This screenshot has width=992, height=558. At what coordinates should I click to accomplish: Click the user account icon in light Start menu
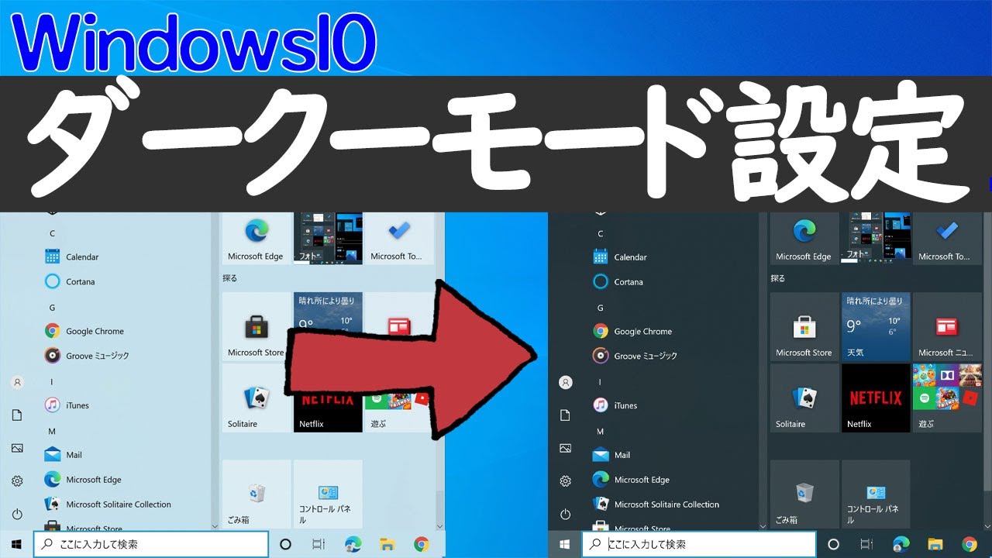(x=17, y=382)
